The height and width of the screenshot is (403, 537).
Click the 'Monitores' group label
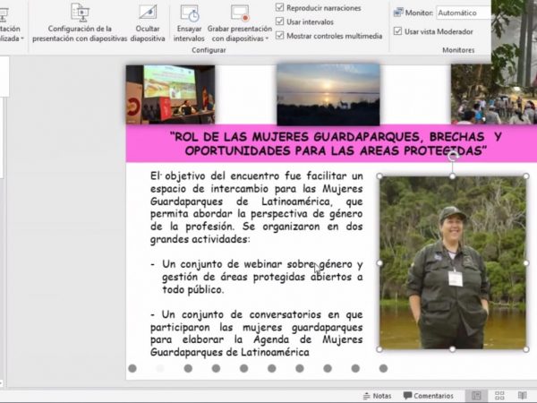[458, 50]
